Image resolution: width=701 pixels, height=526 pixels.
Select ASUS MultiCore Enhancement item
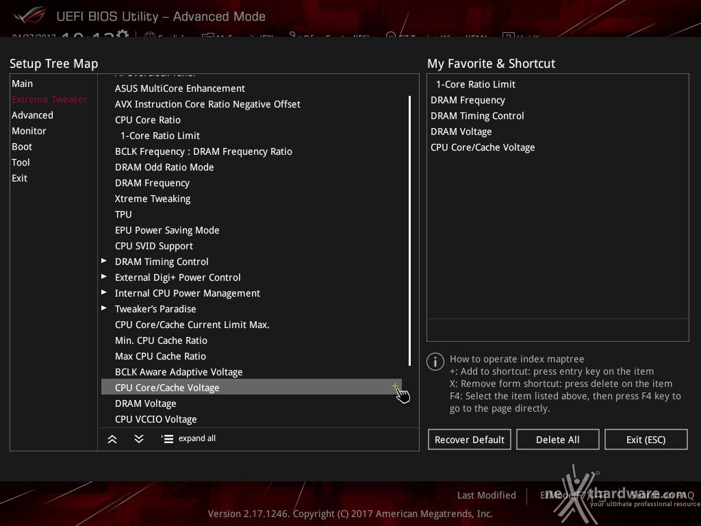point(180,88)
